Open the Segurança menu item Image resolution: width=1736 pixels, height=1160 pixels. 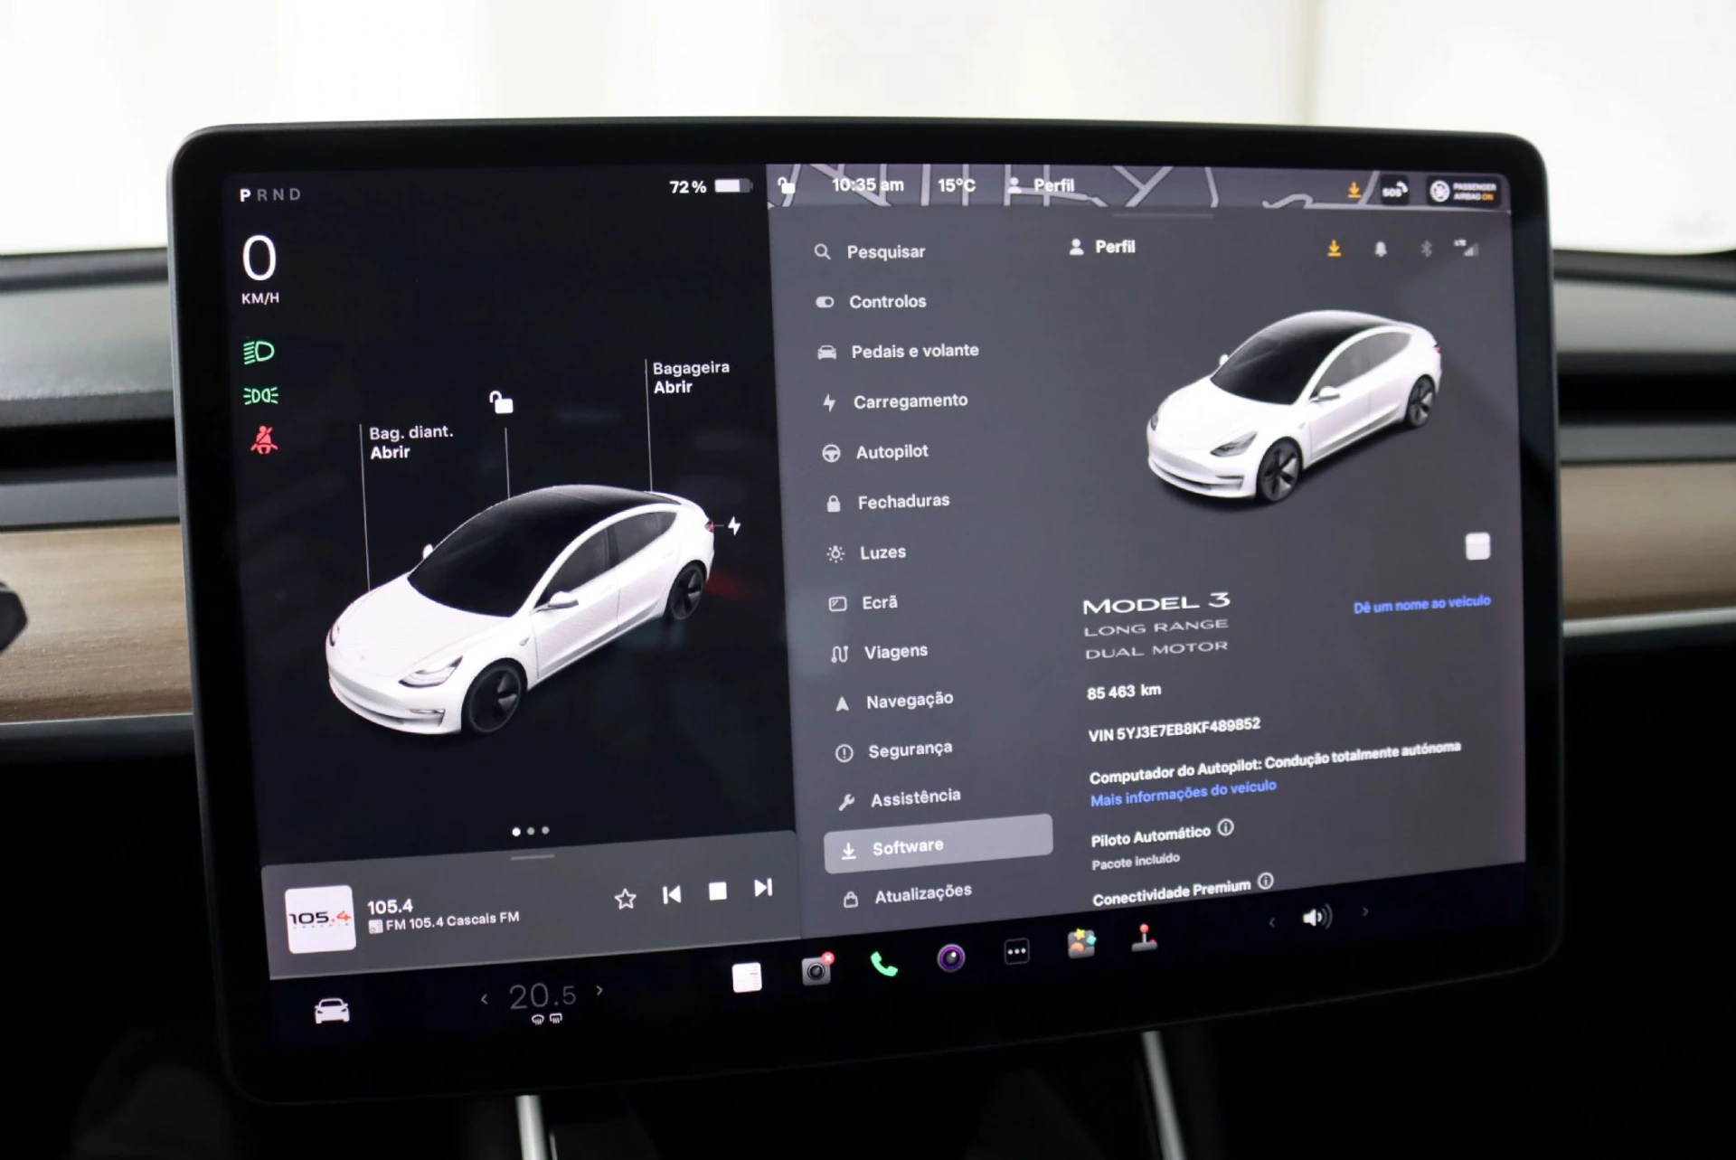click(894, 750)
